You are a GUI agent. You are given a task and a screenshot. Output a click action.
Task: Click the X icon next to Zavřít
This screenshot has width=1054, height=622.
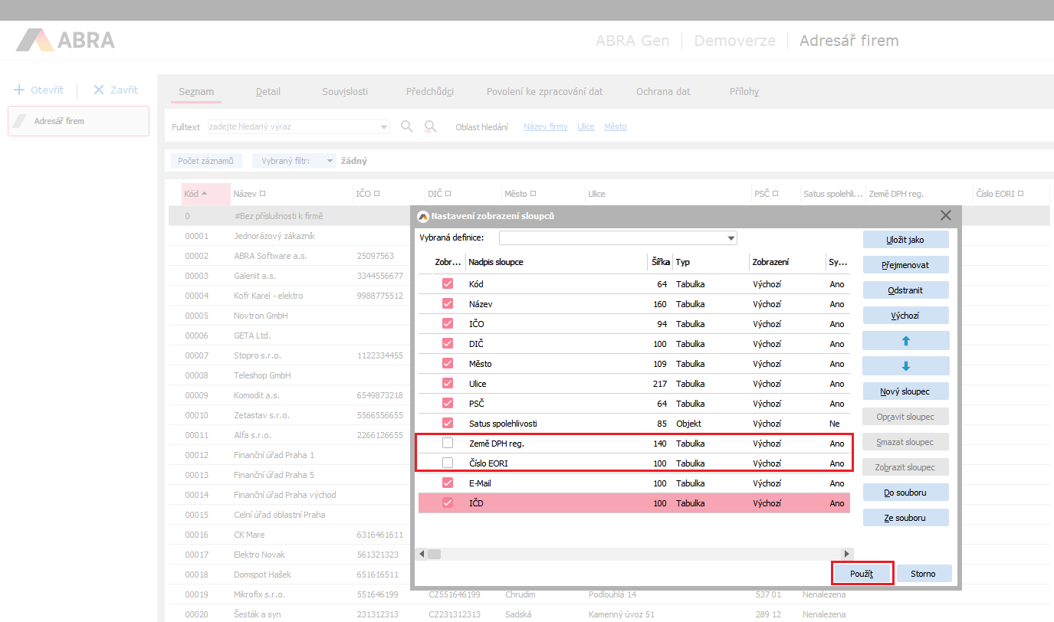point(98,90)
